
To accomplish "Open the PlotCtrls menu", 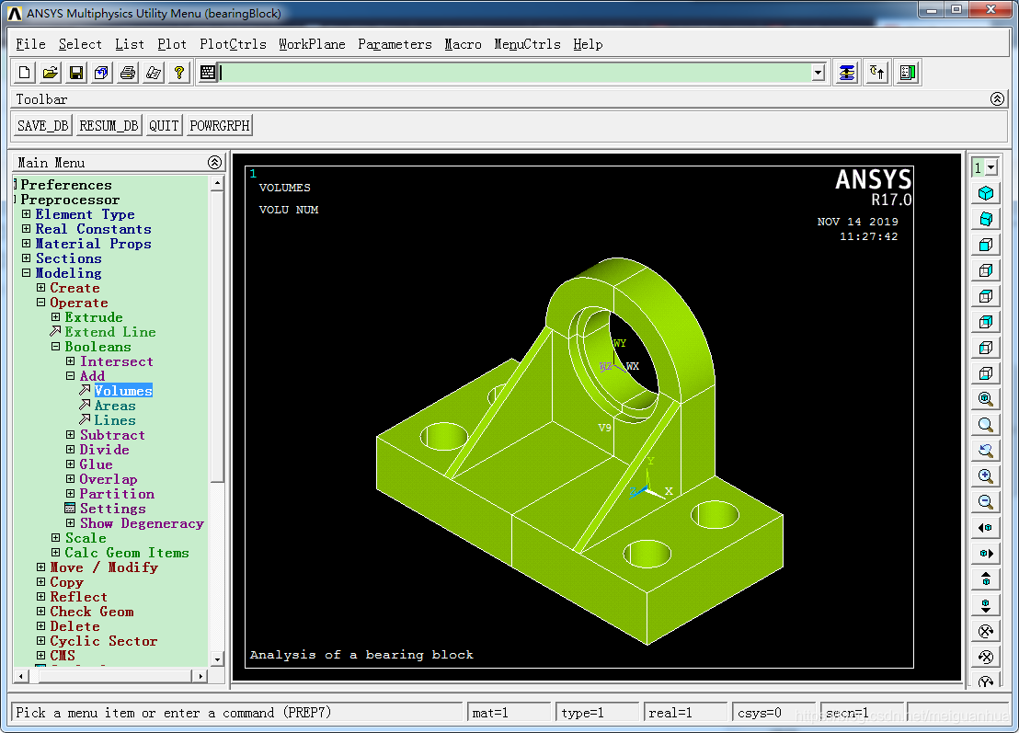I will click(x=233, y=44).
